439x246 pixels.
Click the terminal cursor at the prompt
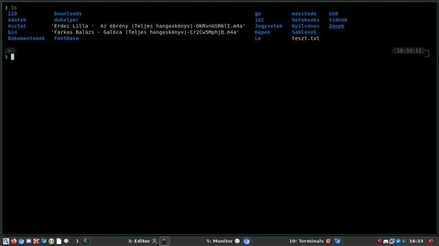(12, 57)
